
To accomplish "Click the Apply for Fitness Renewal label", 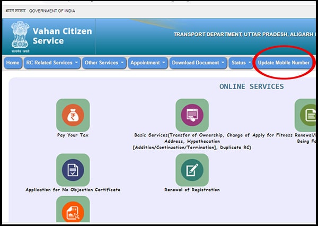I will 284,138.
